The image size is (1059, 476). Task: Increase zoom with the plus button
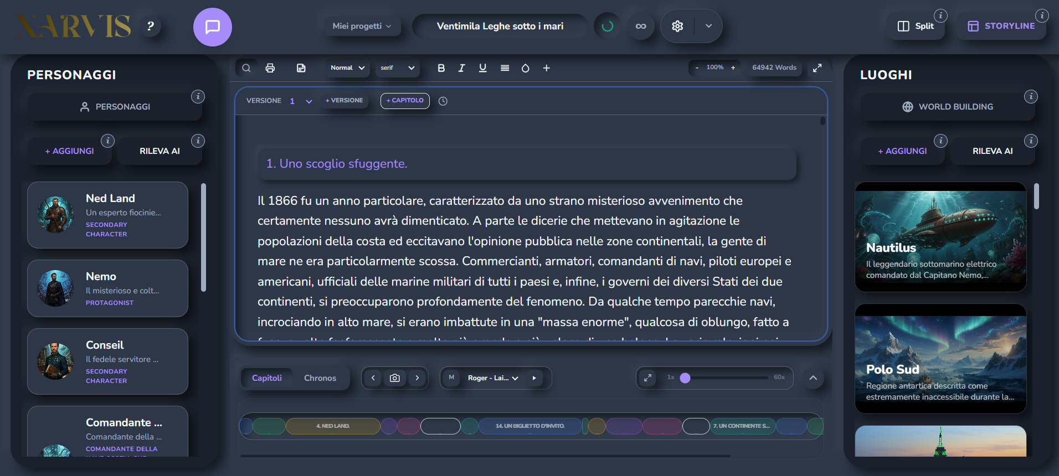733,68
